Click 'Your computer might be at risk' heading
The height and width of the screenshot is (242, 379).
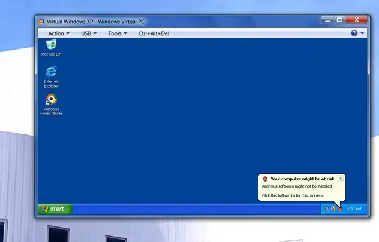[x=302, y=179]
